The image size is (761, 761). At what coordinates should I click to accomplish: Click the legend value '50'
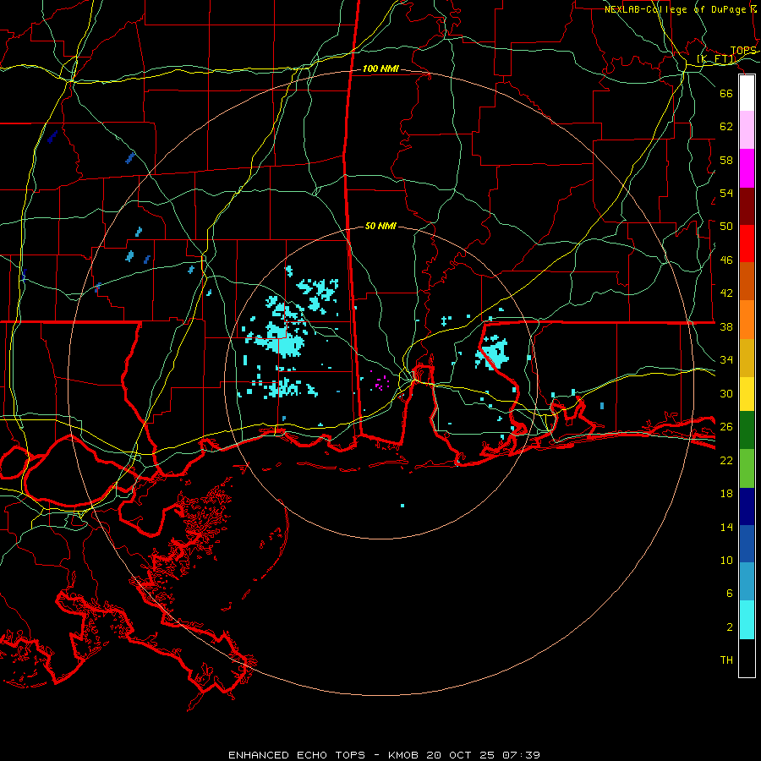click(726, 226)
